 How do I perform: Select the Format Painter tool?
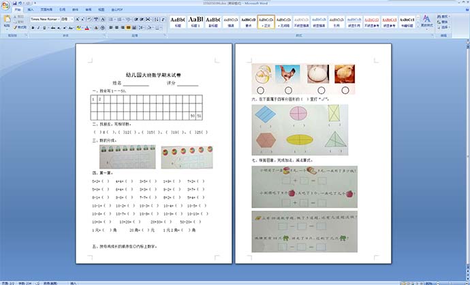(x=20, y=27)
